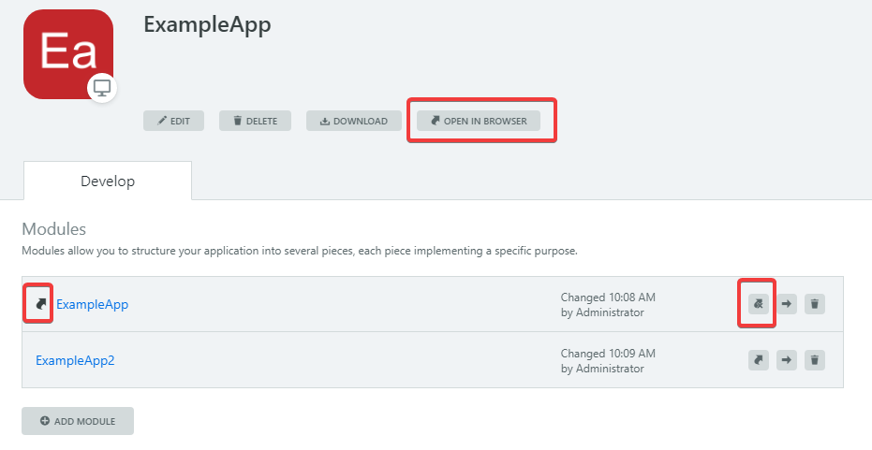Click the red Ea application logo
This screenshot has width=872, height=450.
click(67, 54)
